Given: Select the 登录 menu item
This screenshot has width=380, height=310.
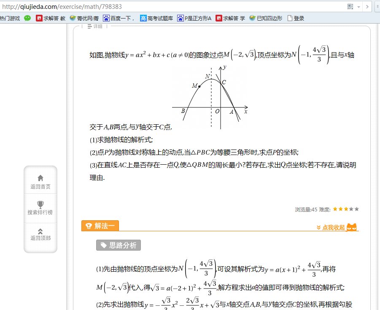Looking at the screenshot, I should coord(297,18).
